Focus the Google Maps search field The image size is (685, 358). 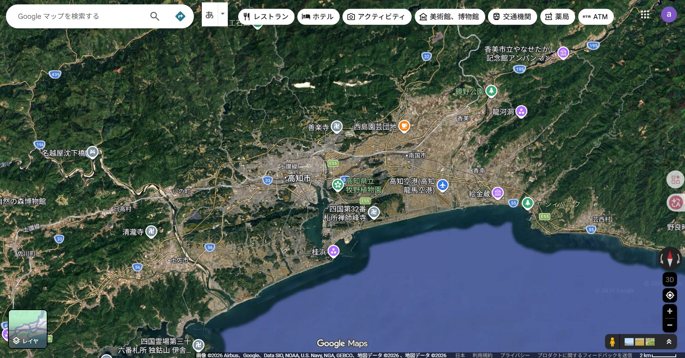[80, 16]
